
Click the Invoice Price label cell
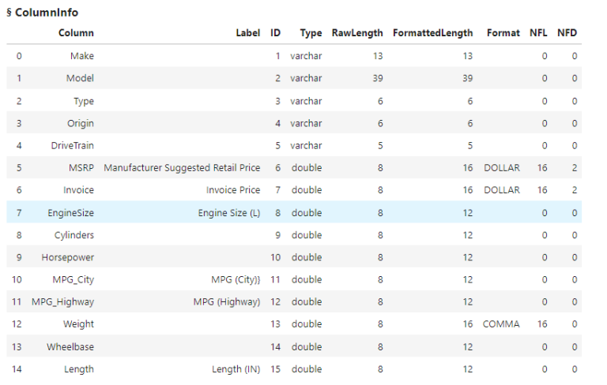click(233, 190)
